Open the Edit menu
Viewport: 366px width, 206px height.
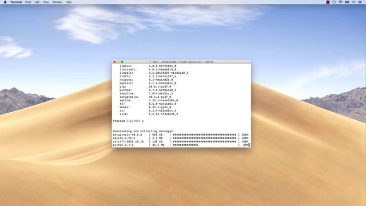37,2
